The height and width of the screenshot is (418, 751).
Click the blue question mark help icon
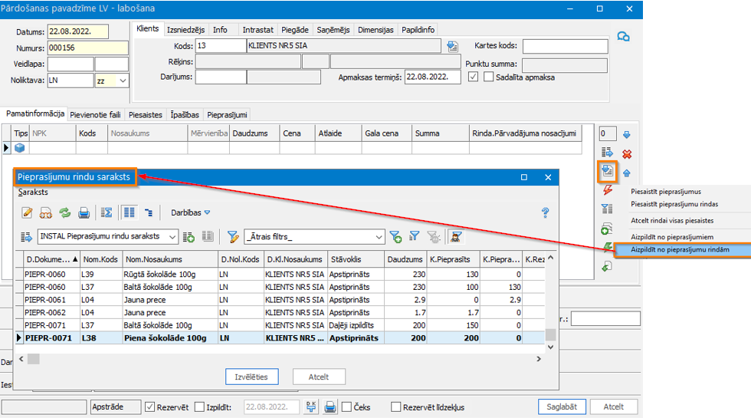click(x=546, y=212)
